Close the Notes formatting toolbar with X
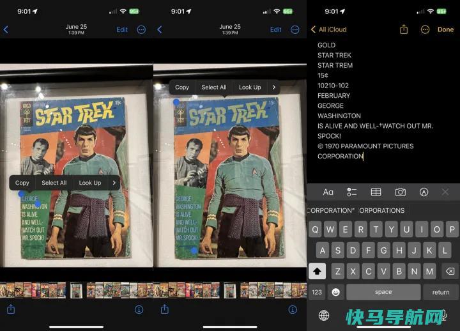 pos(445,192)
